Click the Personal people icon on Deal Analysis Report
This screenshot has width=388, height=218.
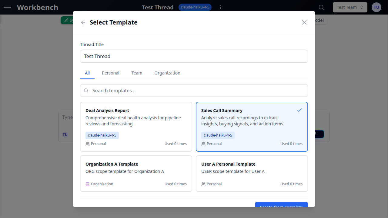point(88,144)
